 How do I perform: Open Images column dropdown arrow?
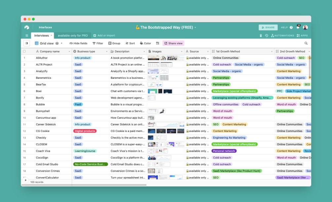[181, 51]
